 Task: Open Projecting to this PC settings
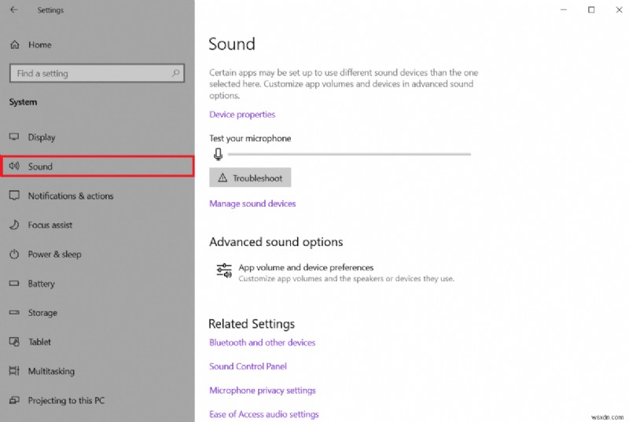click(97, 400)
